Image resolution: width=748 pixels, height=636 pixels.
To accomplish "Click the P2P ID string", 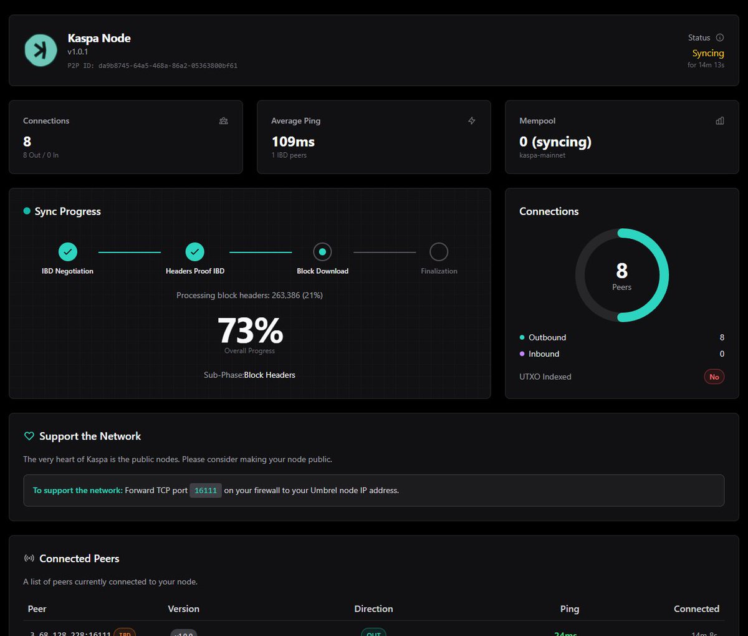I will (153, 65).
